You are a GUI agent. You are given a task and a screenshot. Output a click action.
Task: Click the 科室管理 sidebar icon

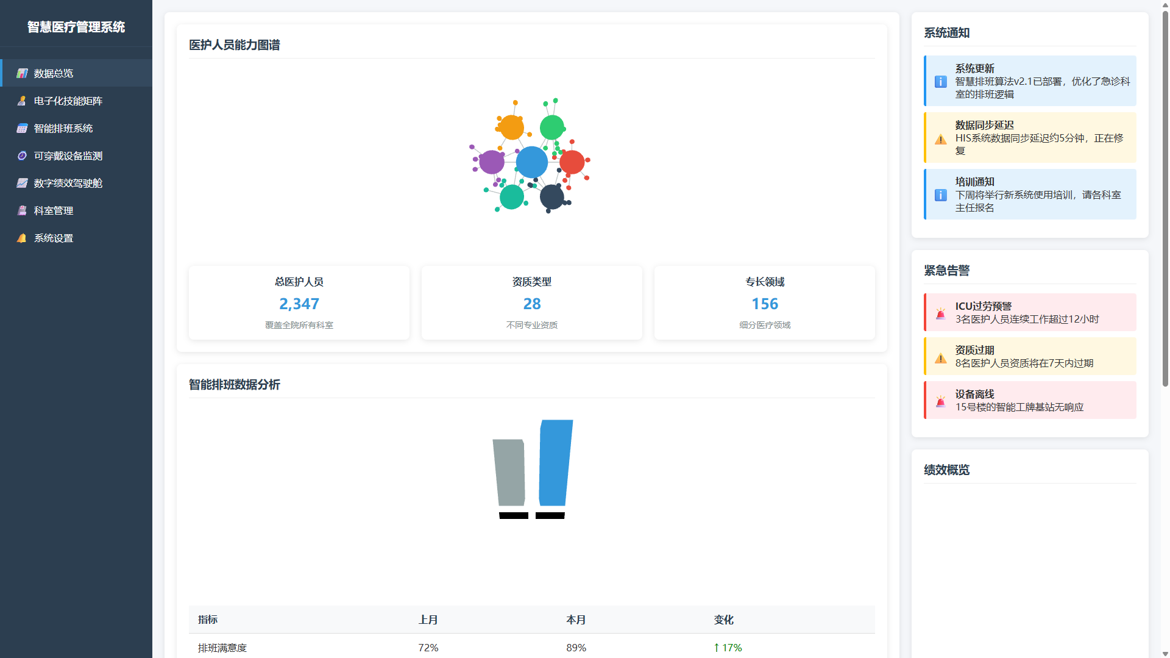coord(22,210)
